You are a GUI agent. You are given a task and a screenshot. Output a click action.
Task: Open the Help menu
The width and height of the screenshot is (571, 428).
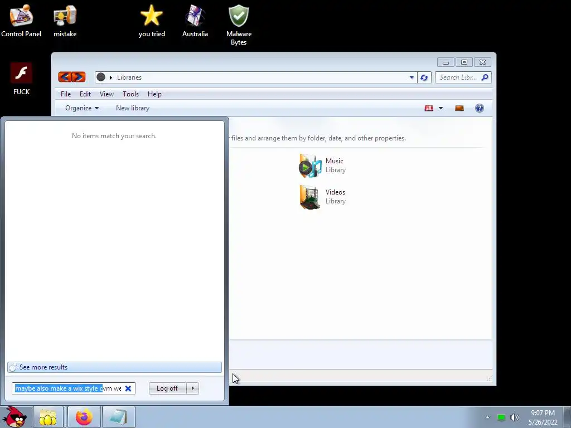click(x=154, y=94)
